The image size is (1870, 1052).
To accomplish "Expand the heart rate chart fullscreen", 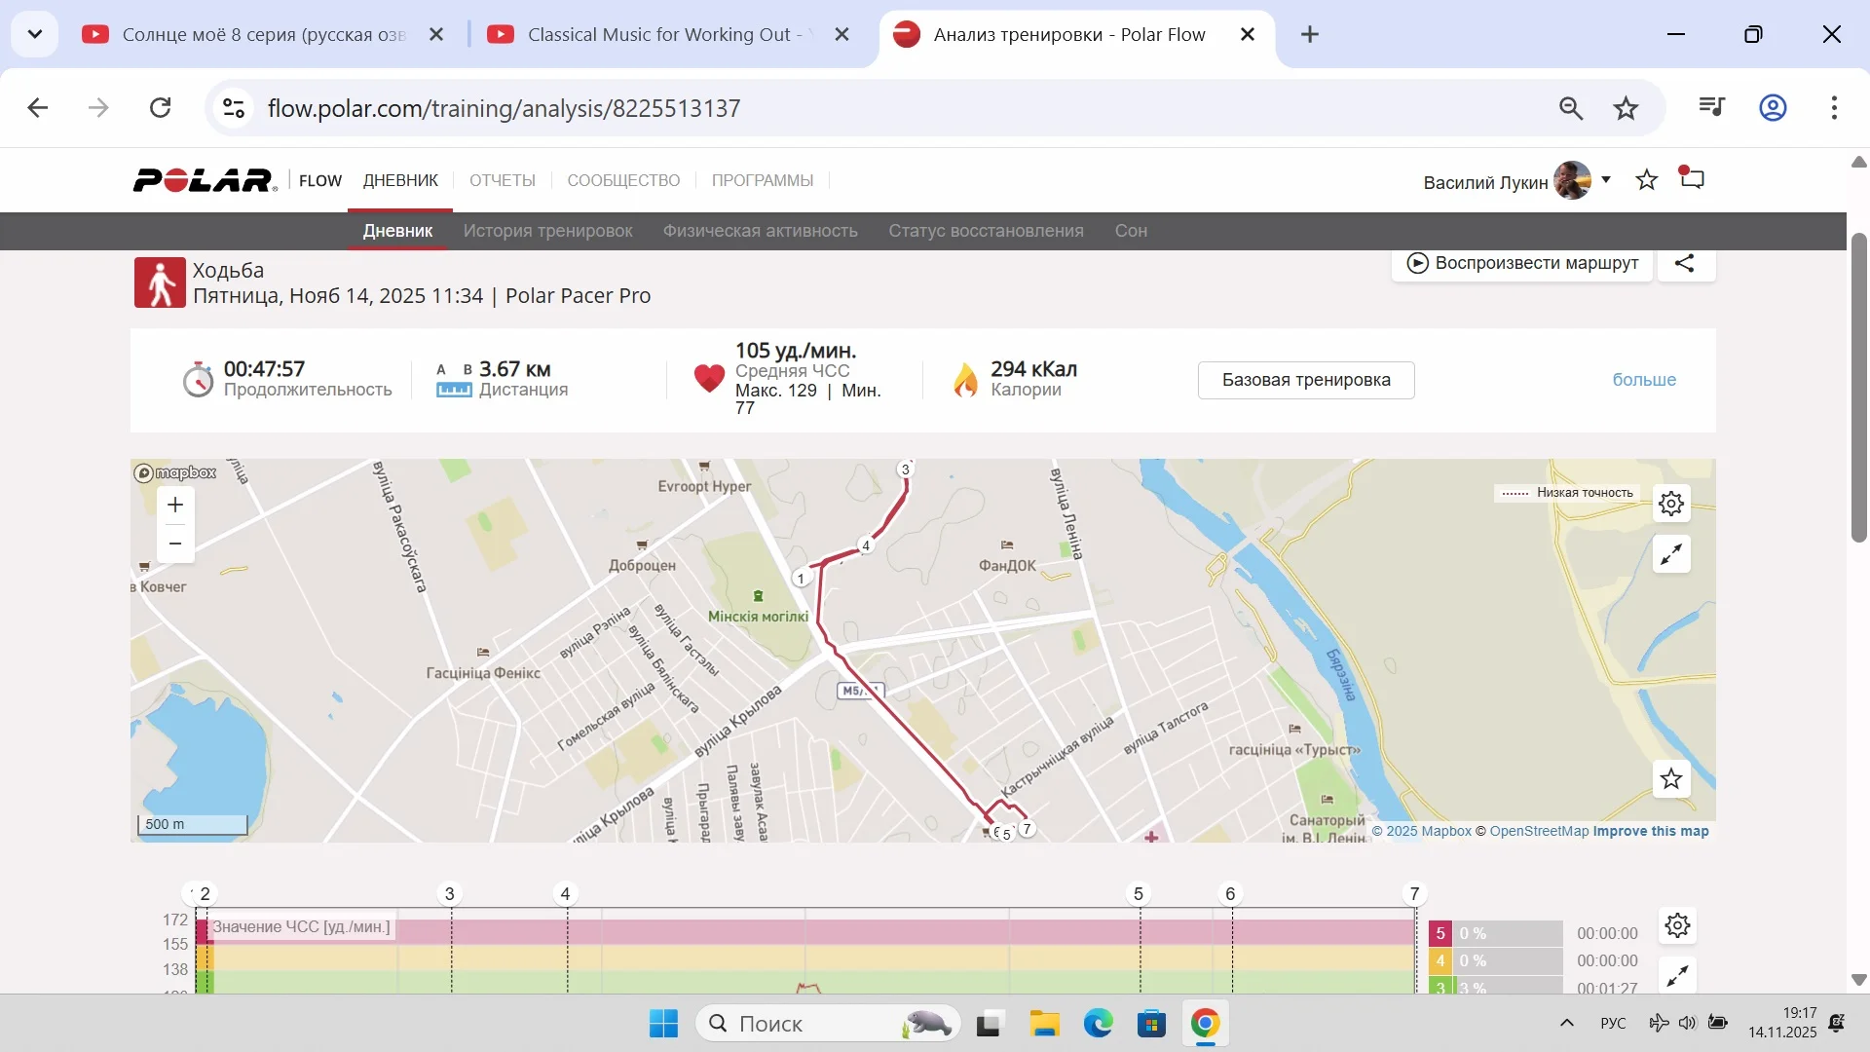I will [1677, 975].
